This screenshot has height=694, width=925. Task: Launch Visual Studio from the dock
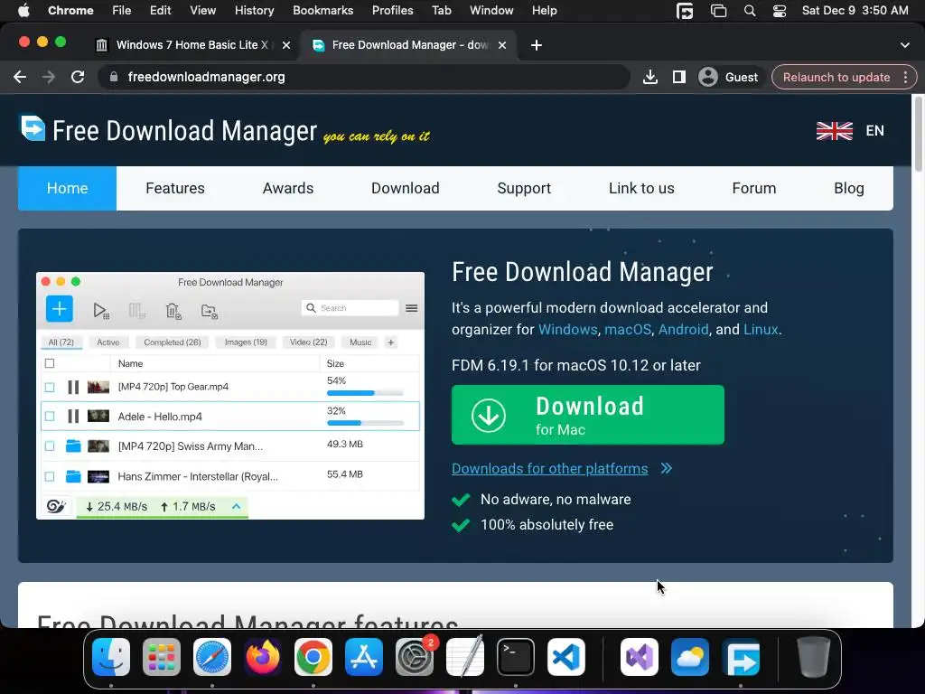pyautogui.click(x=640, y=657)
